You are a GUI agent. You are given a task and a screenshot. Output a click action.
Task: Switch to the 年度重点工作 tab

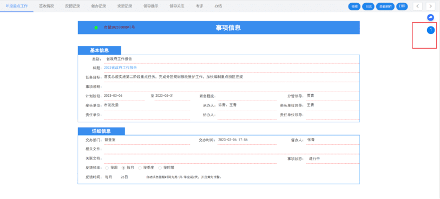(17, 6)
